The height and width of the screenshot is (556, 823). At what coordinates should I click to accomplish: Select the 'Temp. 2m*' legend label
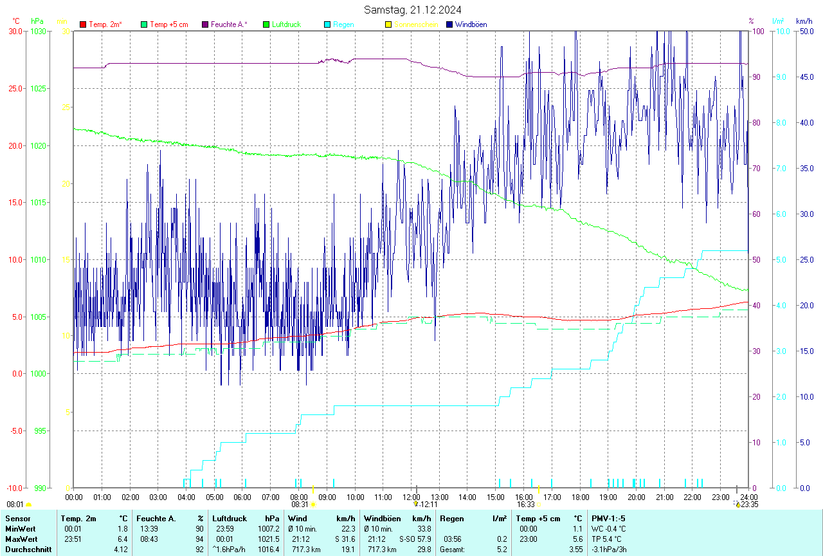point(105,24)
